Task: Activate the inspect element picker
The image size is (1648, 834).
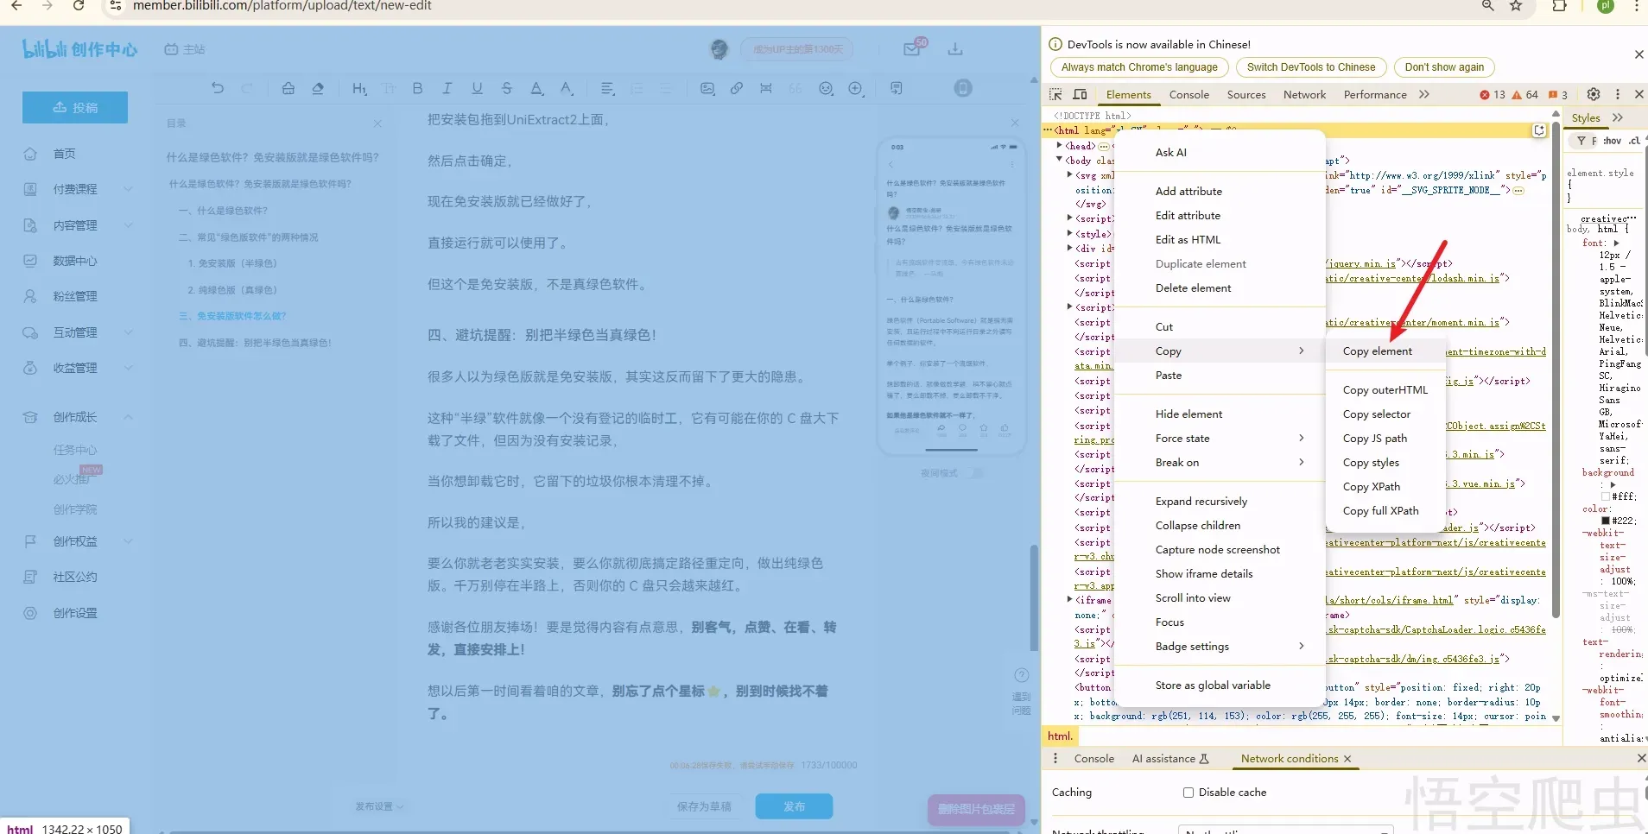Action: tap(1055, 94)
